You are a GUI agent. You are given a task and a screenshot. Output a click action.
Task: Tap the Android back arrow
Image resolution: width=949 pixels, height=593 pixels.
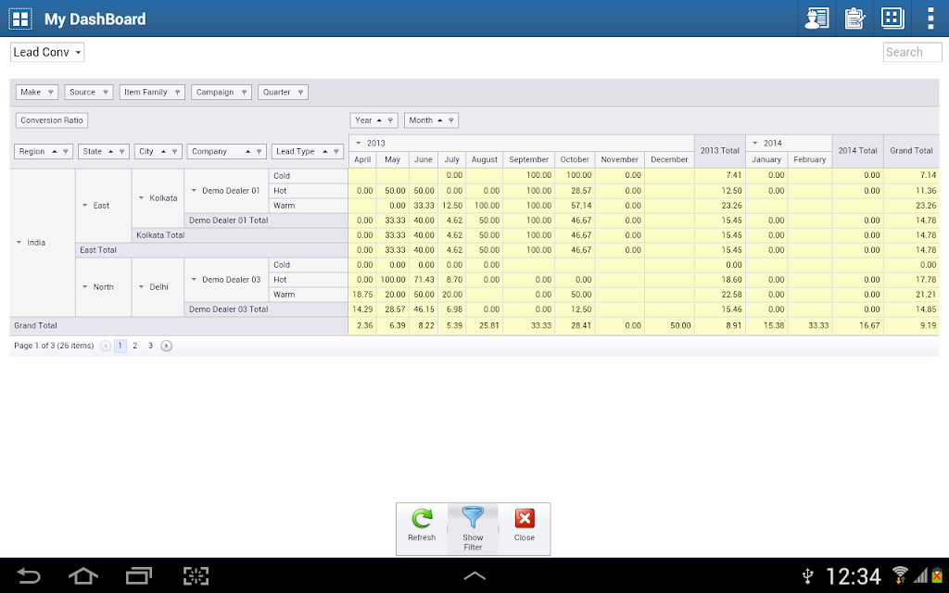tap(28, 575)
